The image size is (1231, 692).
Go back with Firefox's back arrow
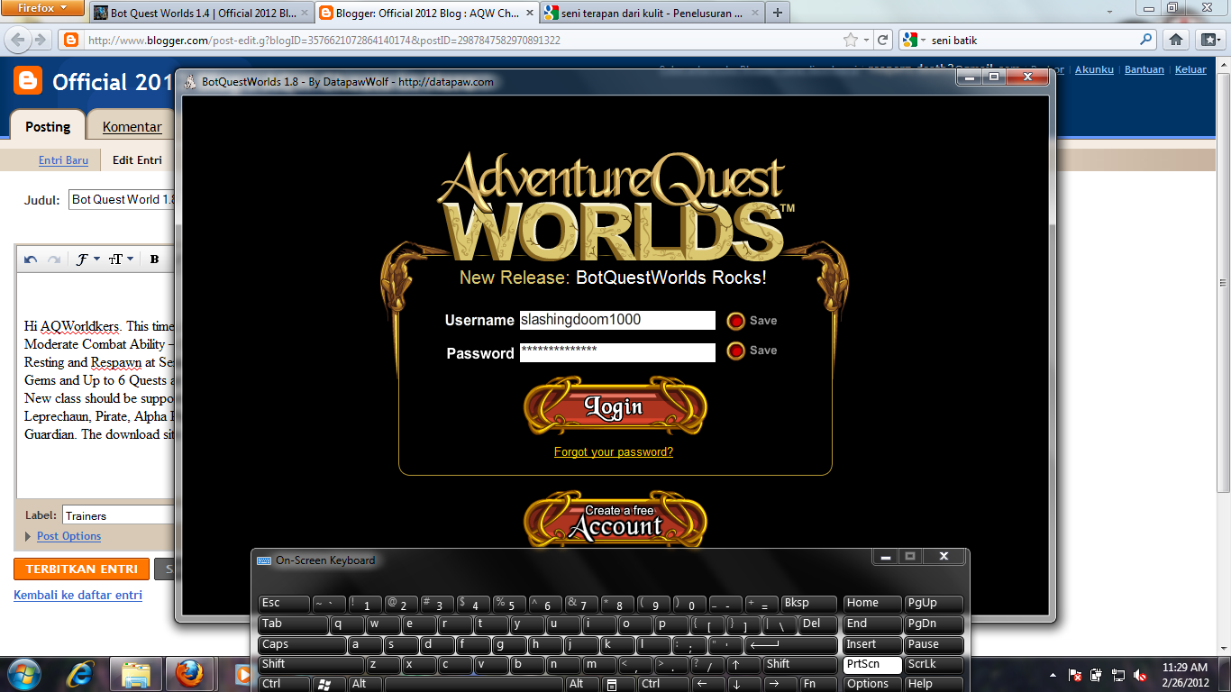tap(17, 40)
